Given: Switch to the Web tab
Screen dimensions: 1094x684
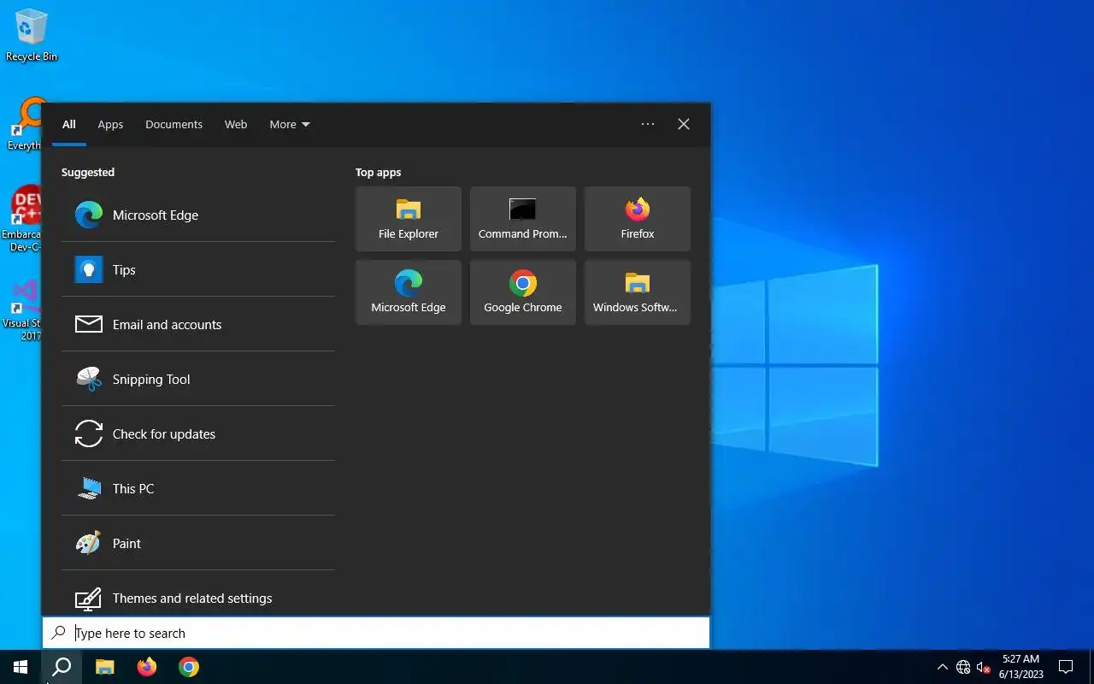Looking at the screenshot, I should [x=236, y=124].
